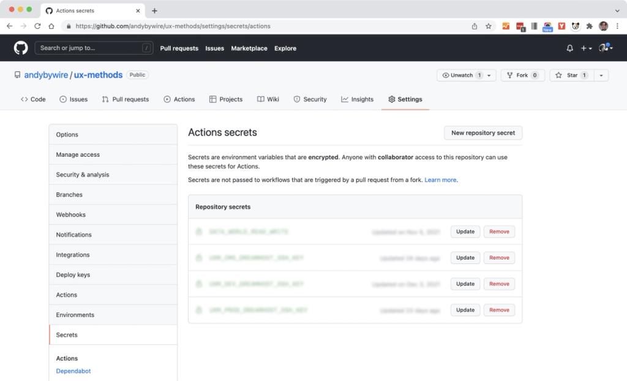Open the browser home icon
627x381 pixels.
pyautogui.click(x=51, y=26)
